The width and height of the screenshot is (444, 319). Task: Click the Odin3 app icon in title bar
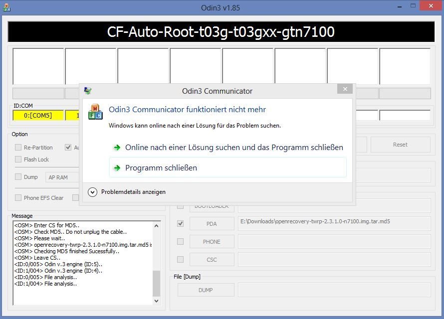click(6, 7)
